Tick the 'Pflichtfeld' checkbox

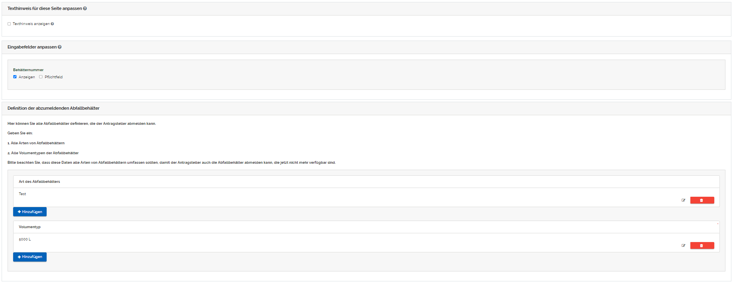[x=41, y=77]
